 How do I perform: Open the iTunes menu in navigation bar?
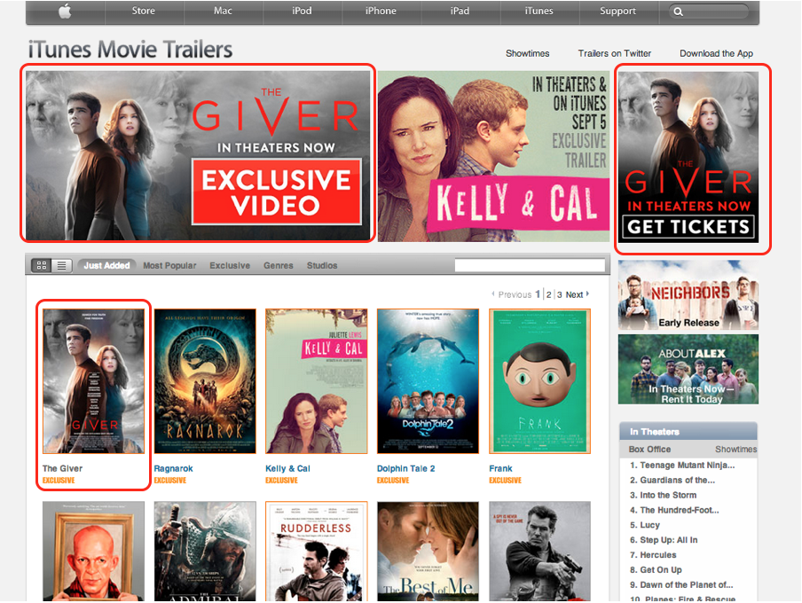tap(539, 12)
